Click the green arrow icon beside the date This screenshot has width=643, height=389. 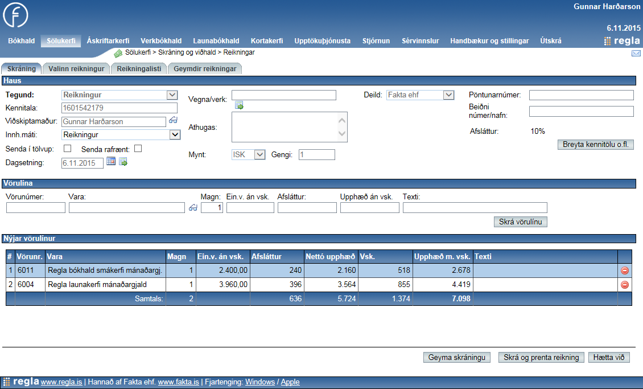[123, 162]
